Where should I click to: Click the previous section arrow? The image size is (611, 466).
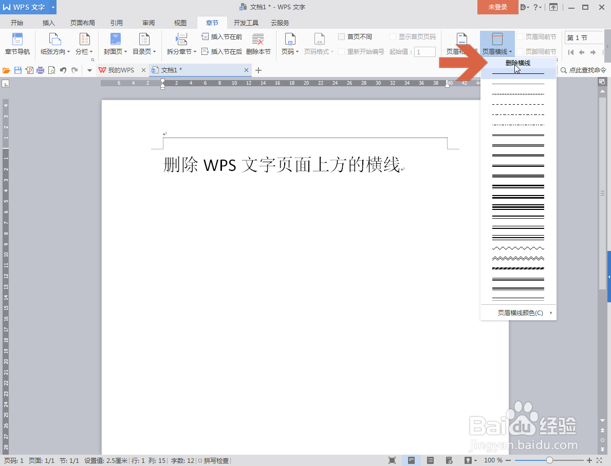click(x=582, y=52)
